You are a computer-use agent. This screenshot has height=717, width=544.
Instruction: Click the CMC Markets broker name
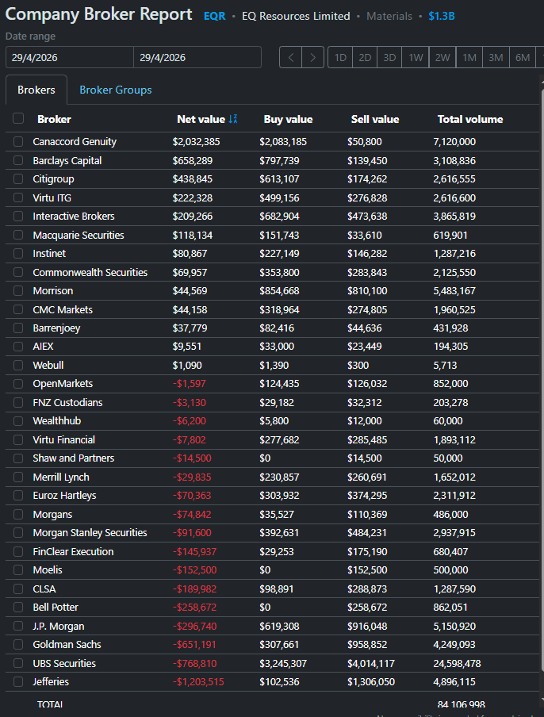pyautogui.click(x=63, y=309)
